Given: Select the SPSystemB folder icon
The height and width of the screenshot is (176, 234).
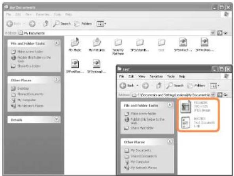Looking at the screenshot, I should (140, 42).
